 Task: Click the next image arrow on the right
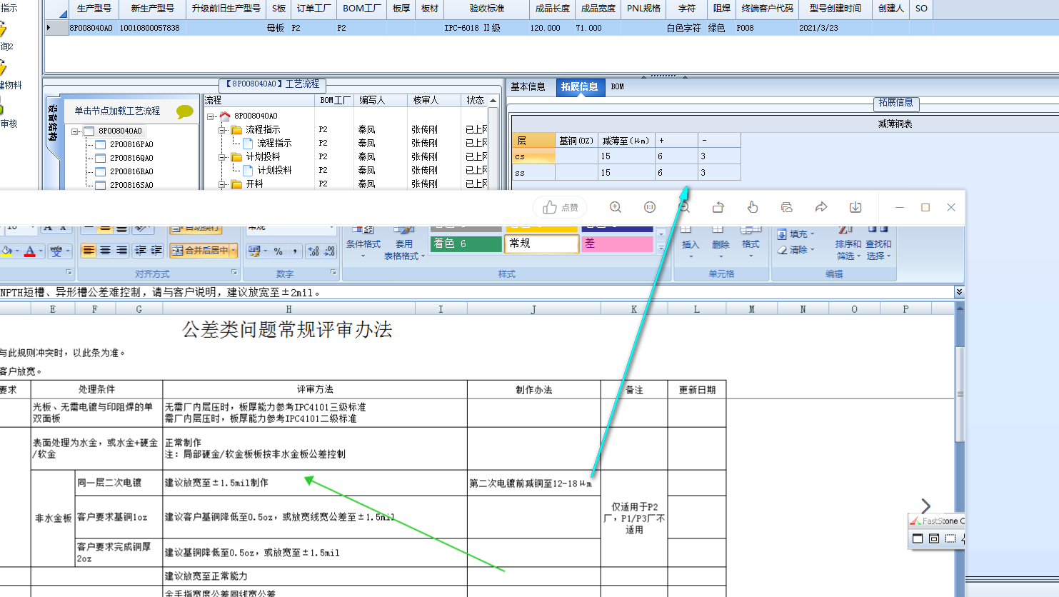click(x=925, y=506)
